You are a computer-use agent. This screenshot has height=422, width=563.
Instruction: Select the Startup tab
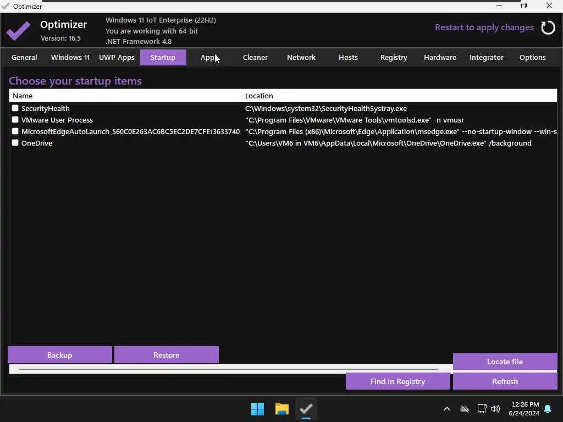(163, 57)
